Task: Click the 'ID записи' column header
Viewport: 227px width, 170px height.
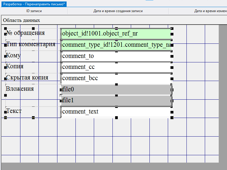Action: (34, 11)
